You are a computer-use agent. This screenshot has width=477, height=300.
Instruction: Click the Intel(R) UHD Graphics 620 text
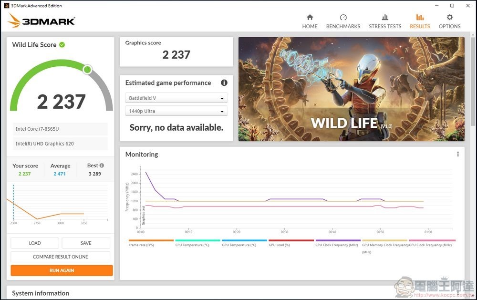(45, 144)
